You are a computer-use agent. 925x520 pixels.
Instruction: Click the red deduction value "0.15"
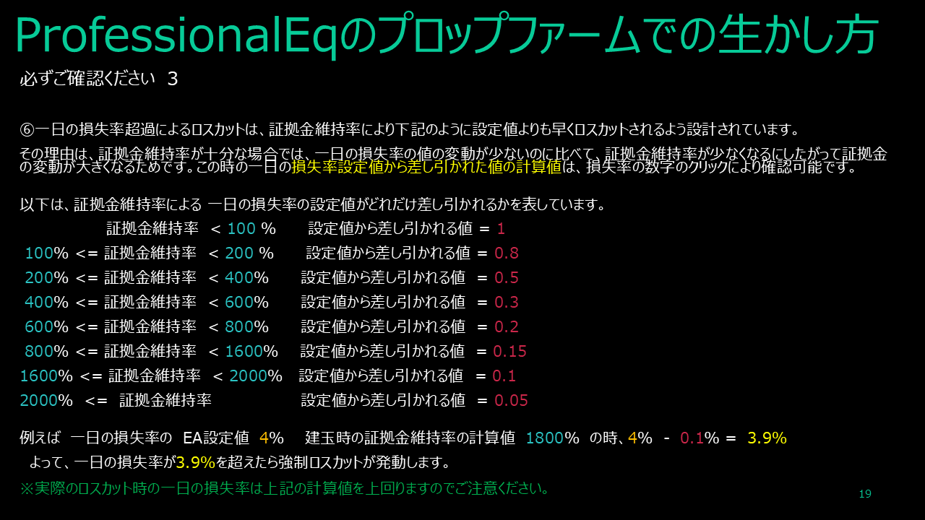point(509,352)
